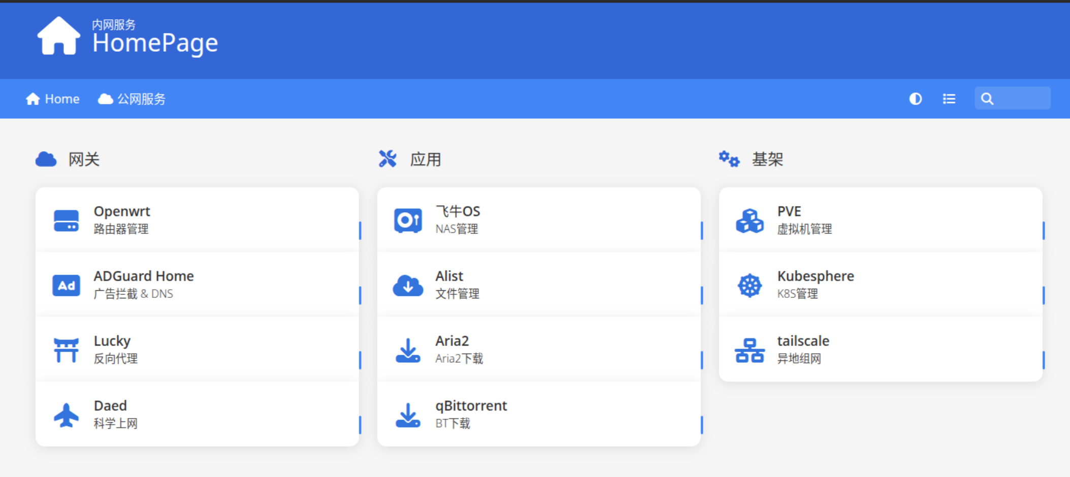The height and width of the screenshot is (477, 1070).
Task: Click the 公网服务 nav cloud icon
Action: point(105,99)
